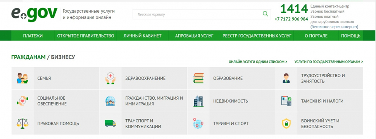Image resolution: width=376 pixels, height=139 pixels.
Task: Click the buildings icon for Недвижимость
Action: (198, 101)
